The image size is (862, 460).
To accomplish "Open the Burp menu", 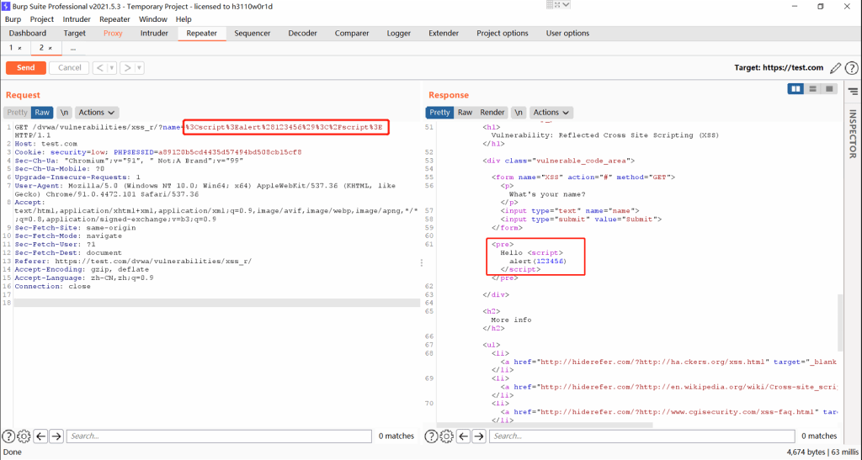I will [x=13, y=19].
